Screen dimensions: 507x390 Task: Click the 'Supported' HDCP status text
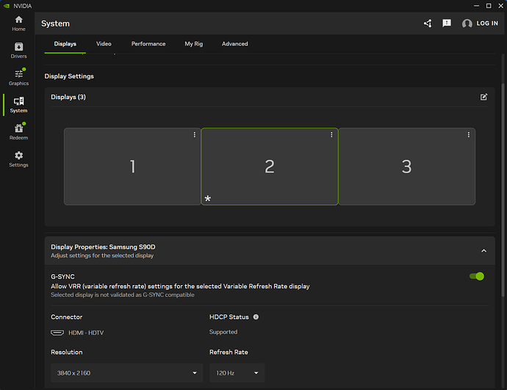(x=223, y=332)
